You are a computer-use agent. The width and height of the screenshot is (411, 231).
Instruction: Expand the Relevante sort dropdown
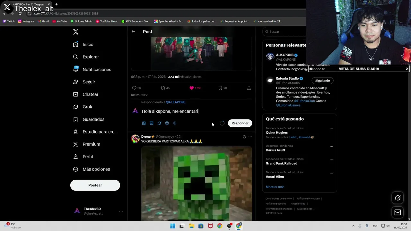[139, 95]
